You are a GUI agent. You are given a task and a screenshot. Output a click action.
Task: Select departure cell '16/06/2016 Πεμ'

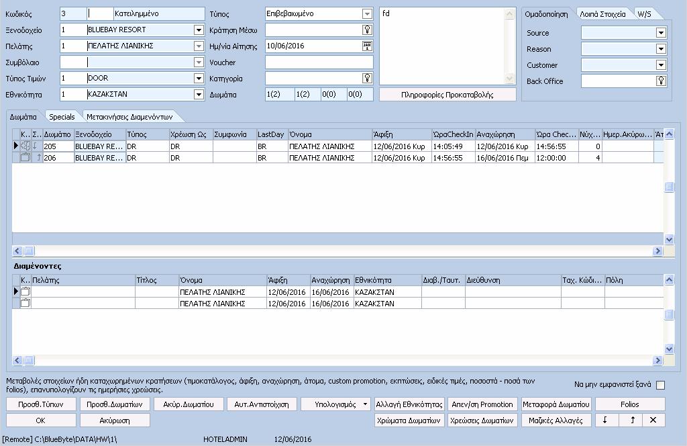tap(505, 157)
